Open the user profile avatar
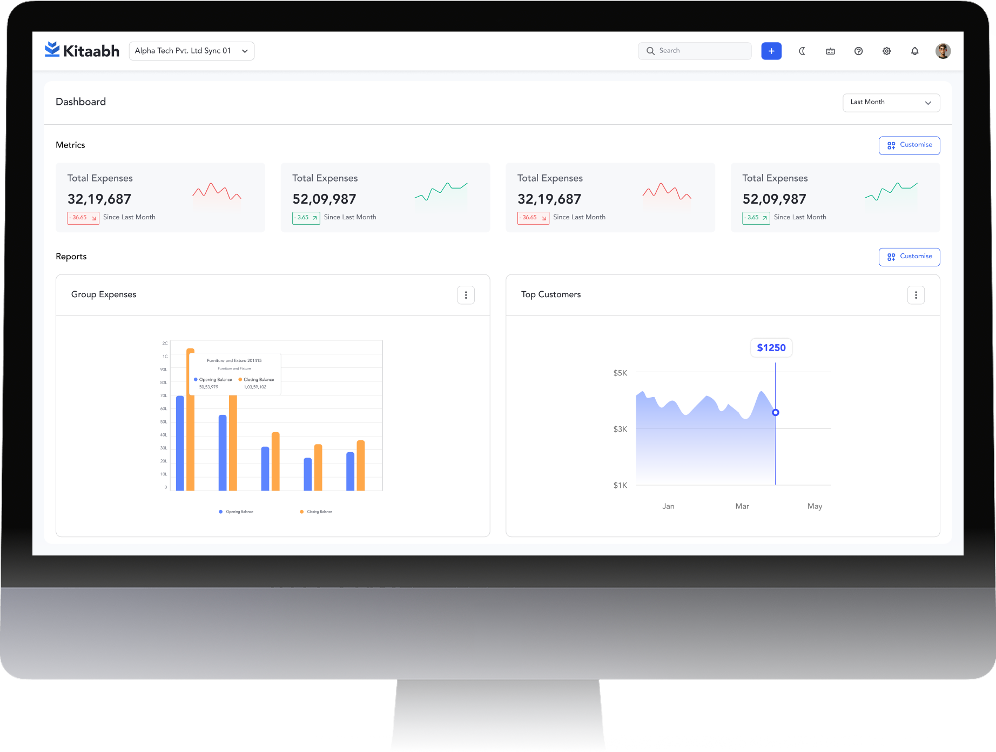Screen dimensions: 996x752 pos(943,51)
